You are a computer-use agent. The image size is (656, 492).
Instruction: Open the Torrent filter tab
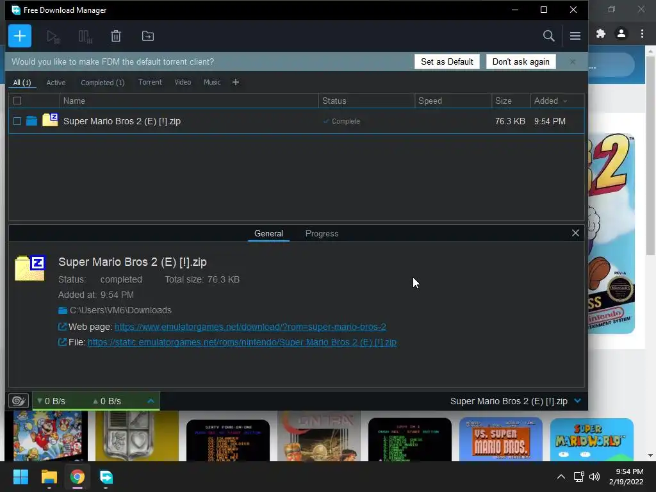(150, 82)
